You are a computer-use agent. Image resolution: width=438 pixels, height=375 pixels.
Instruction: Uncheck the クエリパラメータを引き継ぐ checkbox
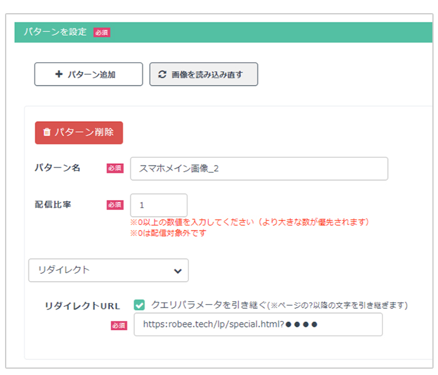[139, 305]
